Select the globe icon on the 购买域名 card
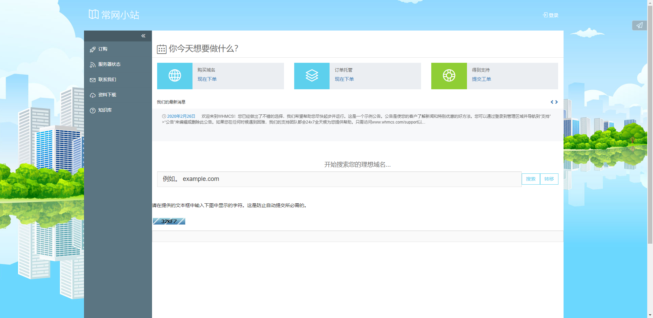Screen dimensions: 653x318 point(175,76)
